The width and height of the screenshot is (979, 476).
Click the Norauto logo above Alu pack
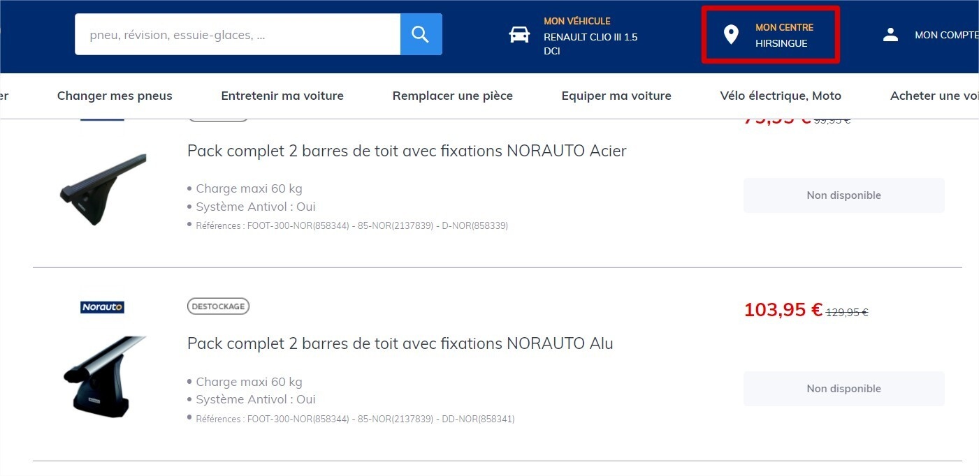pyautogui.click(x=102, y=307)
